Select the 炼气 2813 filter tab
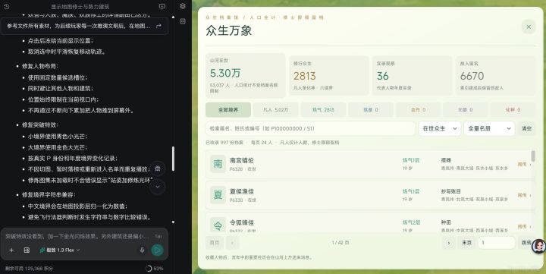Screen dimensions: 546x274 click(x=323, y=110)
